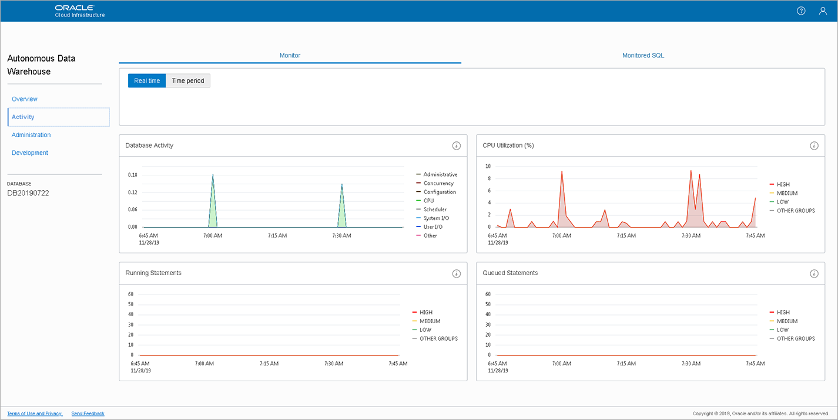Open the Activity page
Image resolution: width=838 pixels, height=420 pixels.
(58, 117)
